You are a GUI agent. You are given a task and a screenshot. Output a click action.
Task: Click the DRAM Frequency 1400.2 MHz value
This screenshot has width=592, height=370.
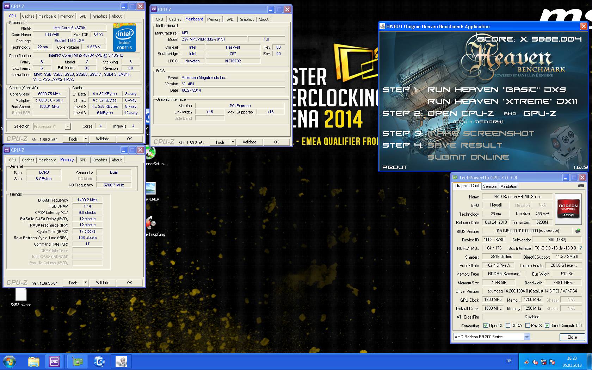(87, 200)
